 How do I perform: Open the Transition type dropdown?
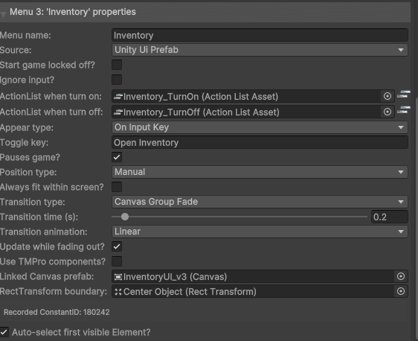(260, 202)
